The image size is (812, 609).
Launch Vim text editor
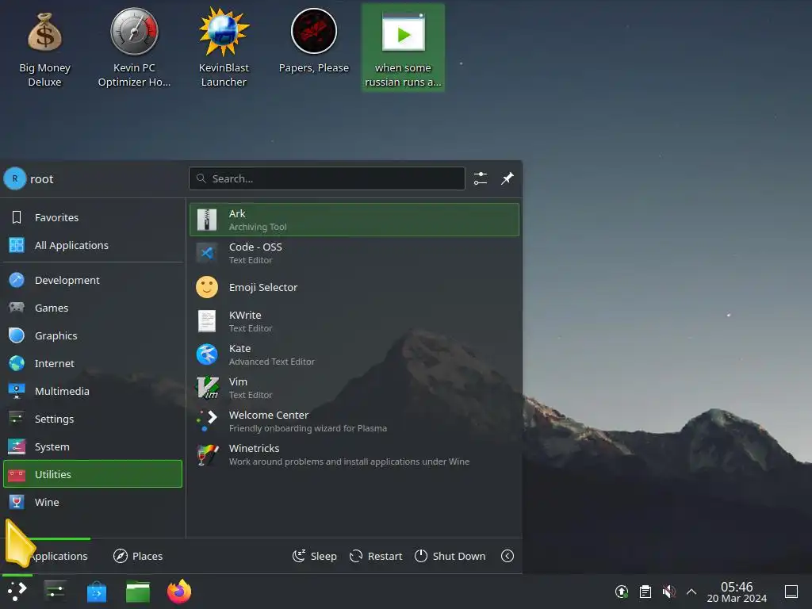point(354,388)
